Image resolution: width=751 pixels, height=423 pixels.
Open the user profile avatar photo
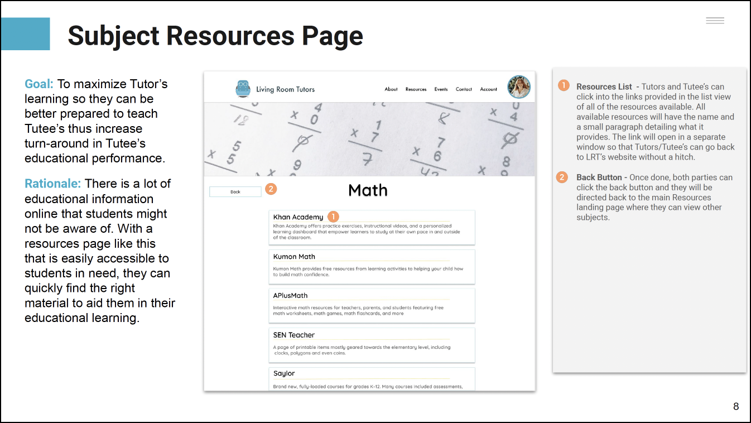click(519, 87)
